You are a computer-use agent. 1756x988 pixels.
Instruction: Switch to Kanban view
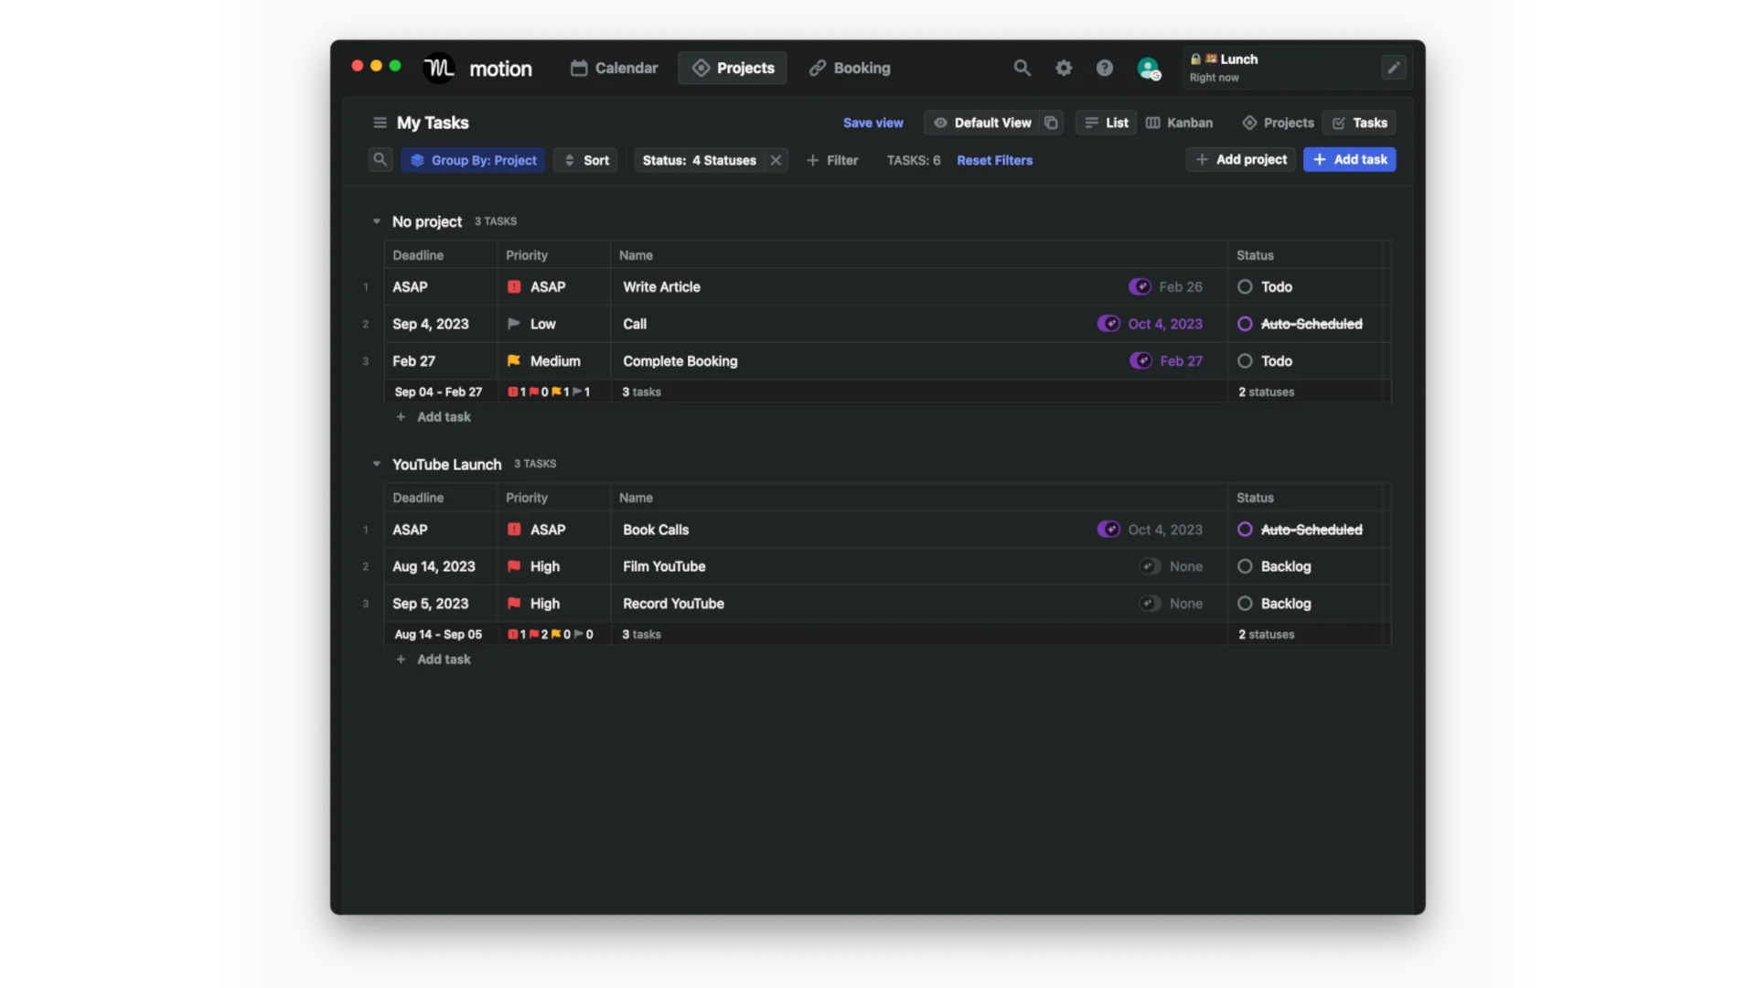point(1179,123)
